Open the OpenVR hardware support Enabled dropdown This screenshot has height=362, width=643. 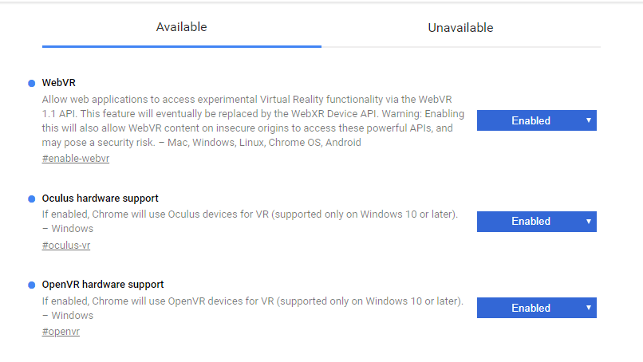point(536,308)
